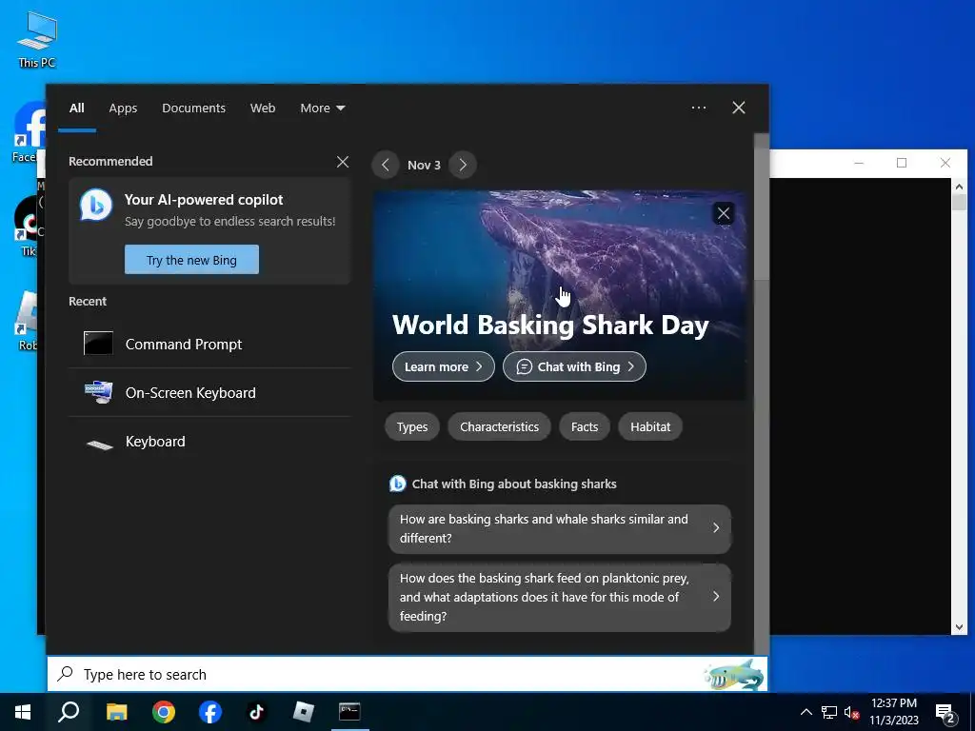This screenshot has height=731, width=975.
Task: Click the taskbar Search magnifier icon
Action: coord(69,712)
